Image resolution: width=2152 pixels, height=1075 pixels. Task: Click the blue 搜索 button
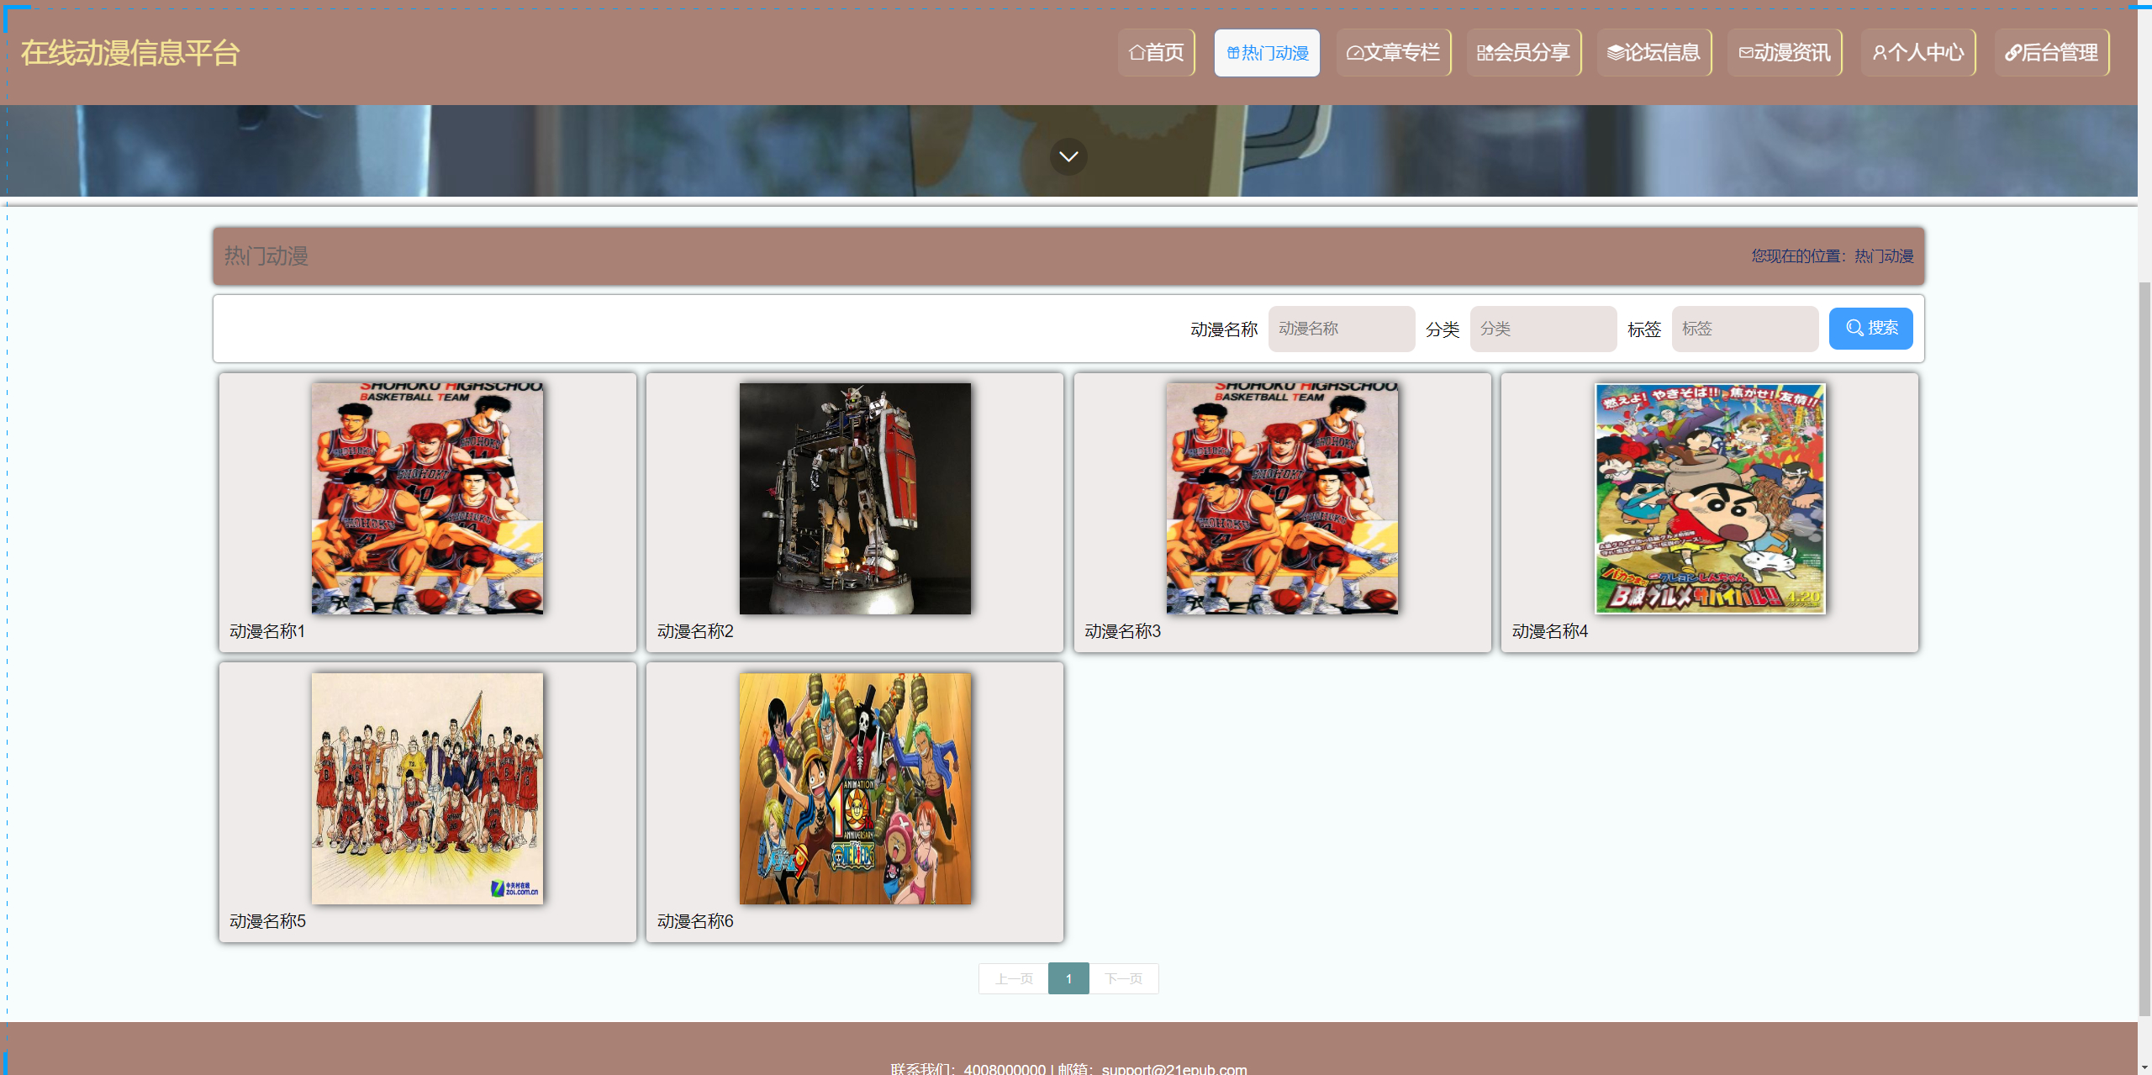click(1870, 329)
